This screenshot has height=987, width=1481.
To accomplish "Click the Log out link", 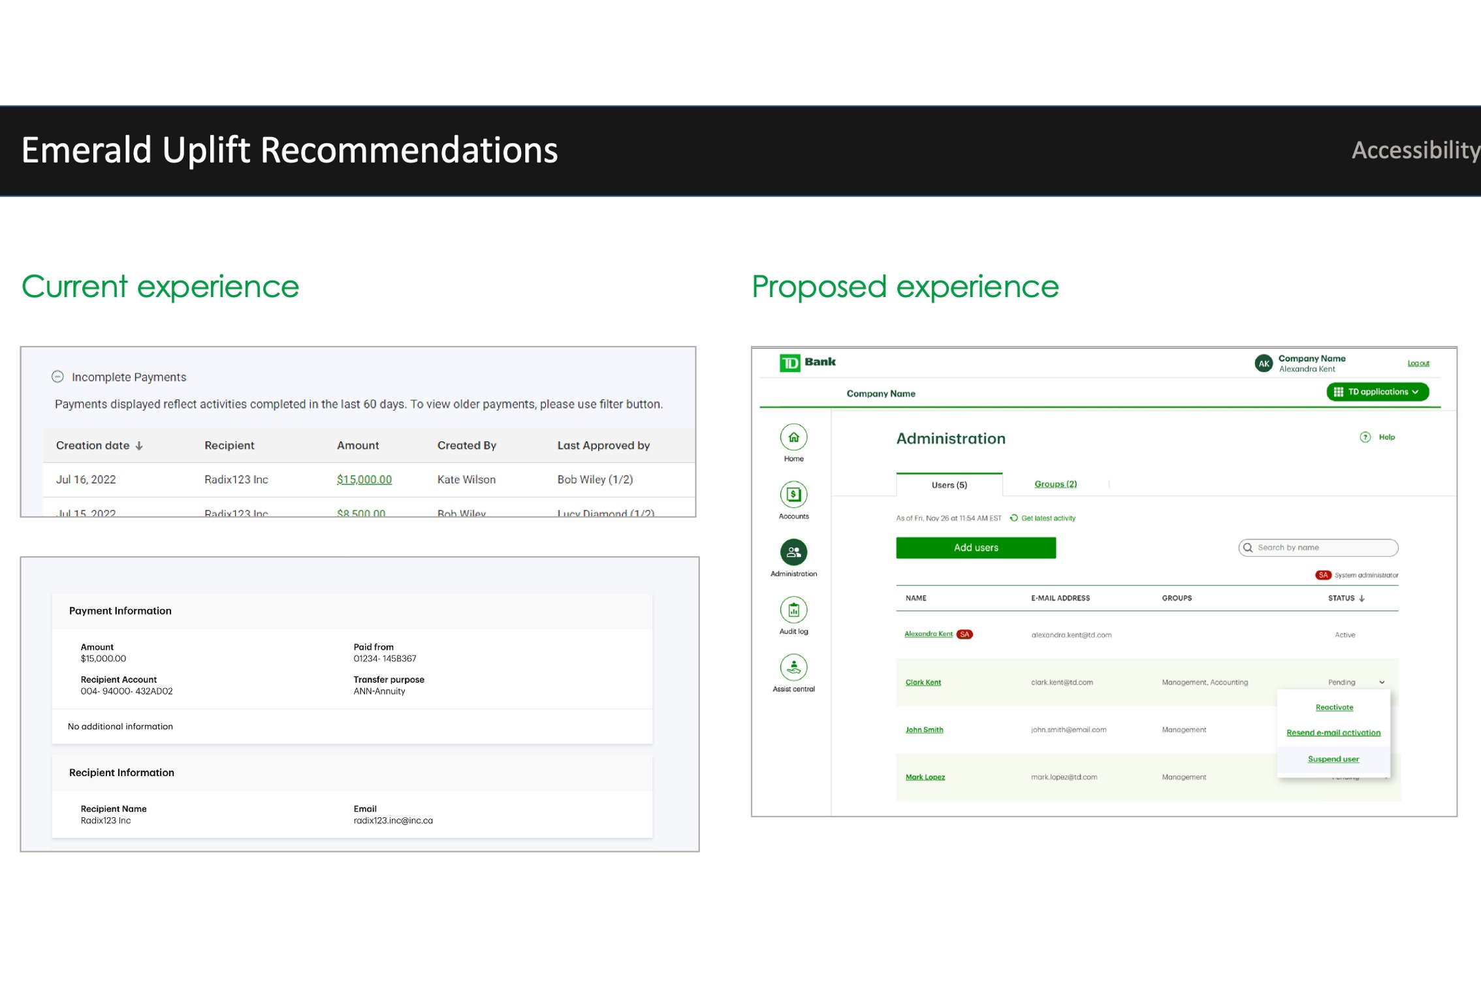I will [1418, 363].
